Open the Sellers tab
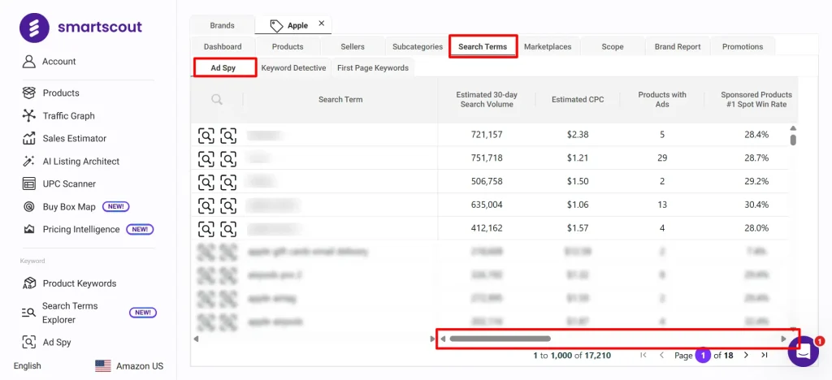This screenshot has width=832, height=380. point(353,46)
